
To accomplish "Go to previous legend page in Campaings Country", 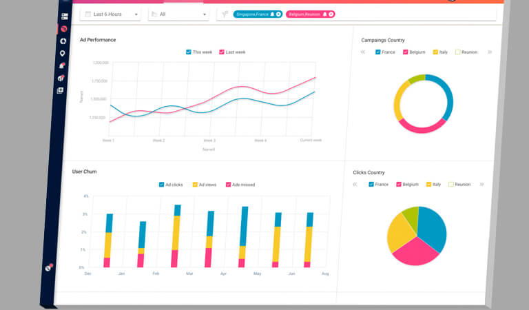I will coord(363,52).
